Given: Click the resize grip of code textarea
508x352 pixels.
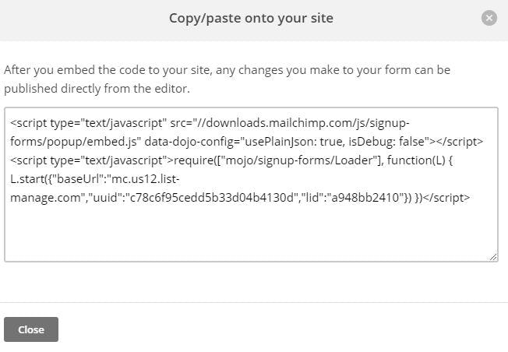Looking at the screenshot, I should point(494,256).
